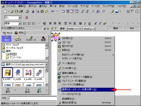Open file with the folder icon

pyautogui.click(x=12, y=11)
